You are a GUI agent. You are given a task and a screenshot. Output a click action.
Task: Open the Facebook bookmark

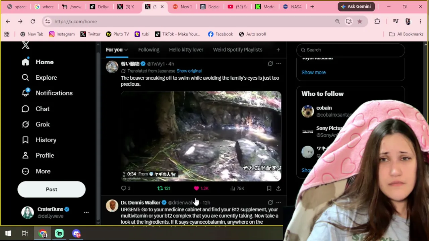(221, 34)
